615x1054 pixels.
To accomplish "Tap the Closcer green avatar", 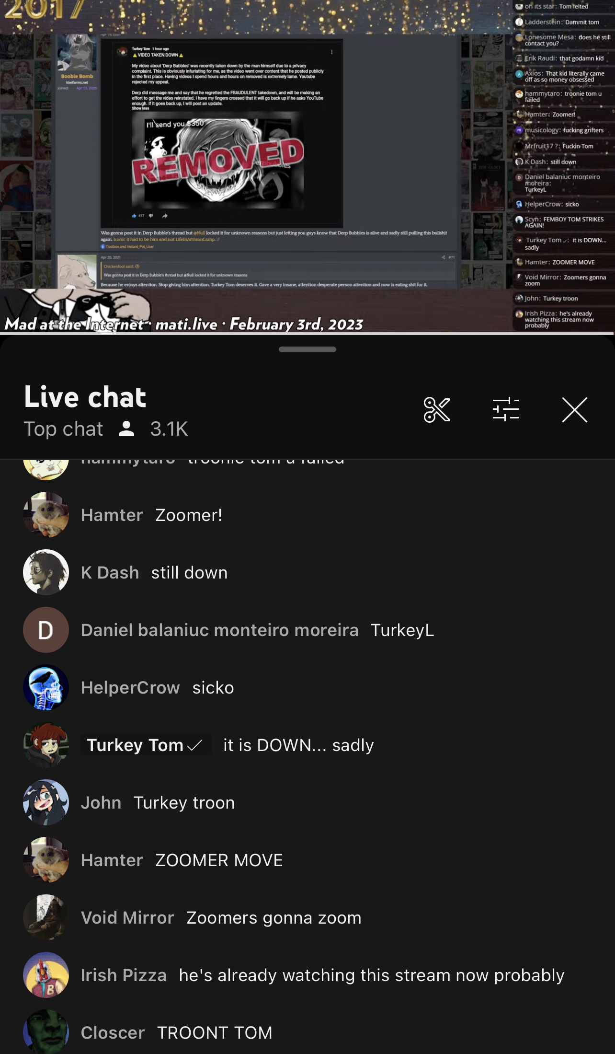I will 46,1032.
